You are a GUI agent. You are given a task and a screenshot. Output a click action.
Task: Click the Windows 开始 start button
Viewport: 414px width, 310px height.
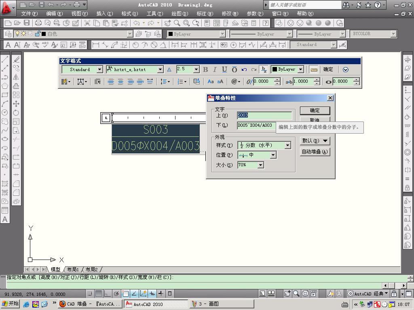[x=10, y=304]
